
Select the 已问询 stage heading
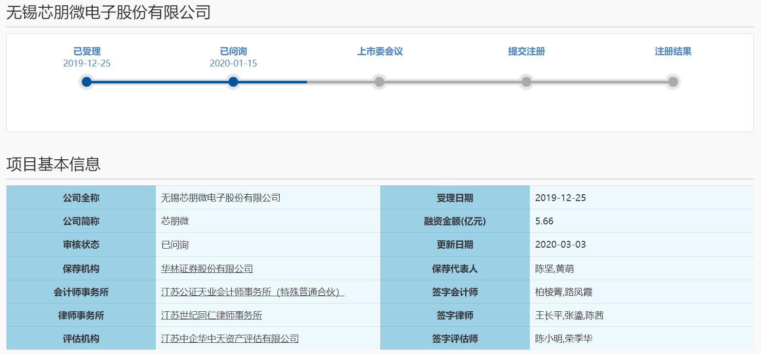[x=233, y=51]
